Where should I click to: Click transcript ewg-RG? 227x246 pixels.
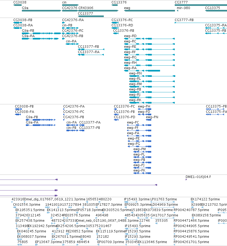coord(149,60)
